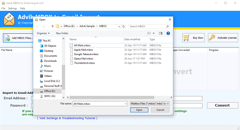
Task: Click the Advik envelope logo in the banner
Action: [9, 19]
